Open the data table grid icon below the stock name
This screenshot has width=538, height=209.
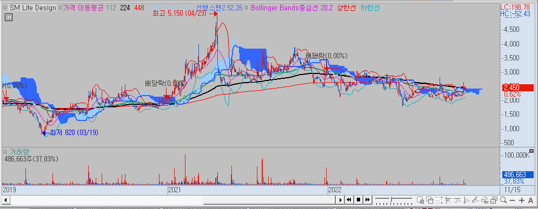tap(9, 17)
